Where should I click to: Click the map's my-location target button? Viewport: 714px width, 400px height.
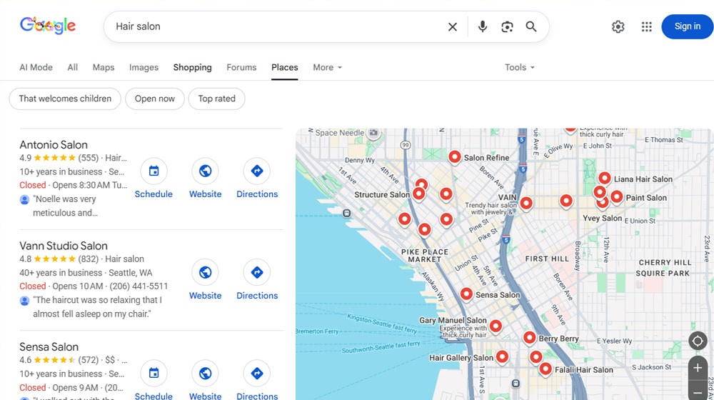tap(697, 341)
